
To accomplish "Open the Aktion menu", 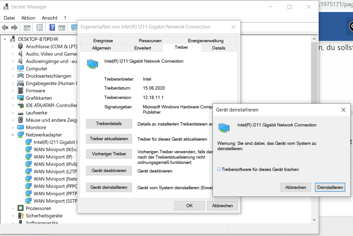I will coord(28,18).
